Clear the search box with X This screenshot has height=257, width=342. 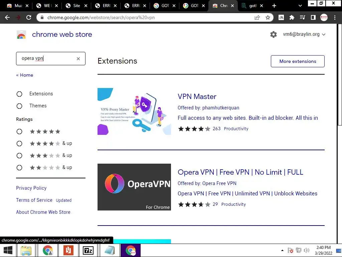pos(78,59)
